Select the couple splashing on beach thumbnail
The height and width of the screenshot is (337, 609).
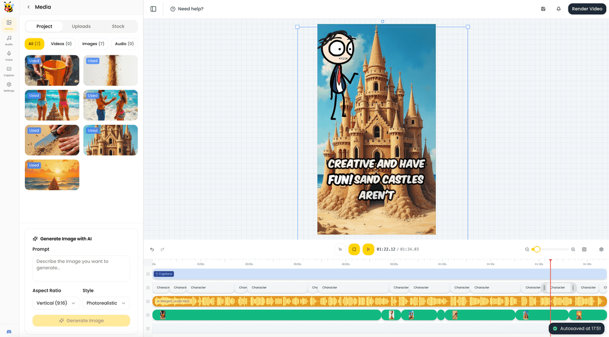coord(111,105)
